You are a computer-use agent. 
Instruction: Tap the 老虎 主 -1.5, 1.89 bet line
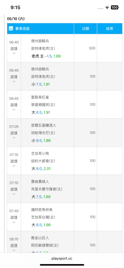(x=46, y=56)
